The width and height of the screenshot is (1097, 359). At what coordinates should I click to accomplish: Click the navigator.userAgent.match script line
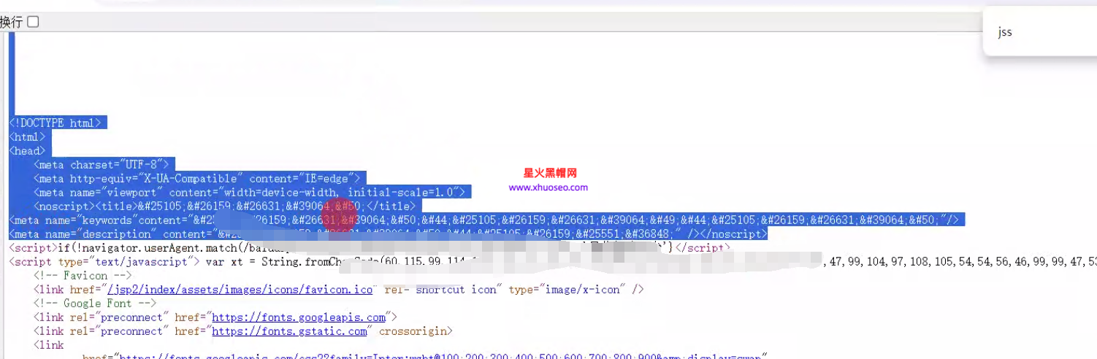click(370, 247)
